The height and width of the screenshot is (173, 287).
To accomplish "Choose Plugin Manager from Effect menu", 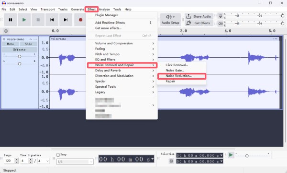I will (x=121, y=15).
